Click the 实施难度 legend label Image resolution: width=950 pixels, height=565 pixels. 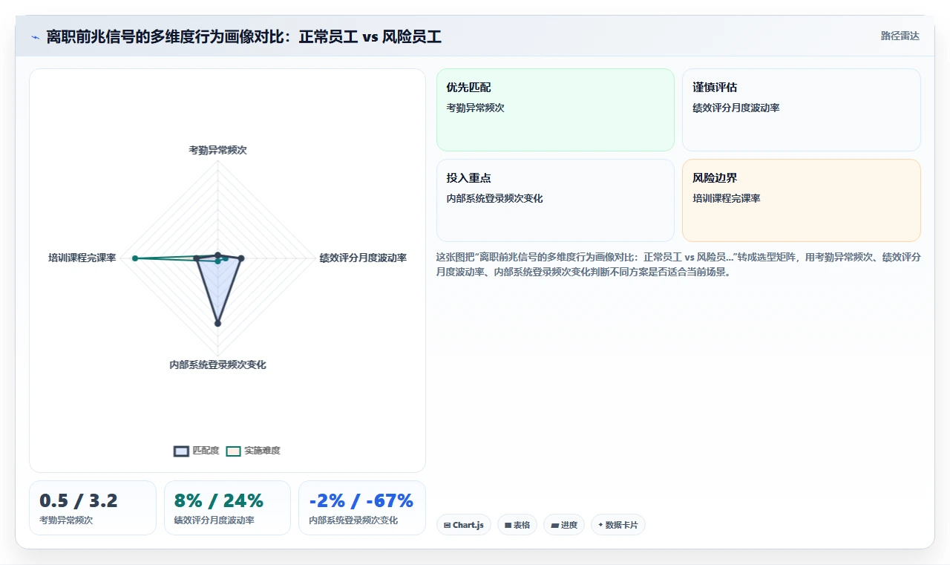click(x=263, y=451)
